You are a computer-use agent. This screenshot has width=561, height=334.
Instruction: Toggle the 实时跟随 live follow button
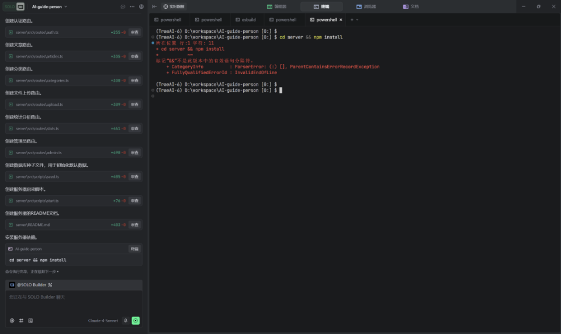pos(174,6)
